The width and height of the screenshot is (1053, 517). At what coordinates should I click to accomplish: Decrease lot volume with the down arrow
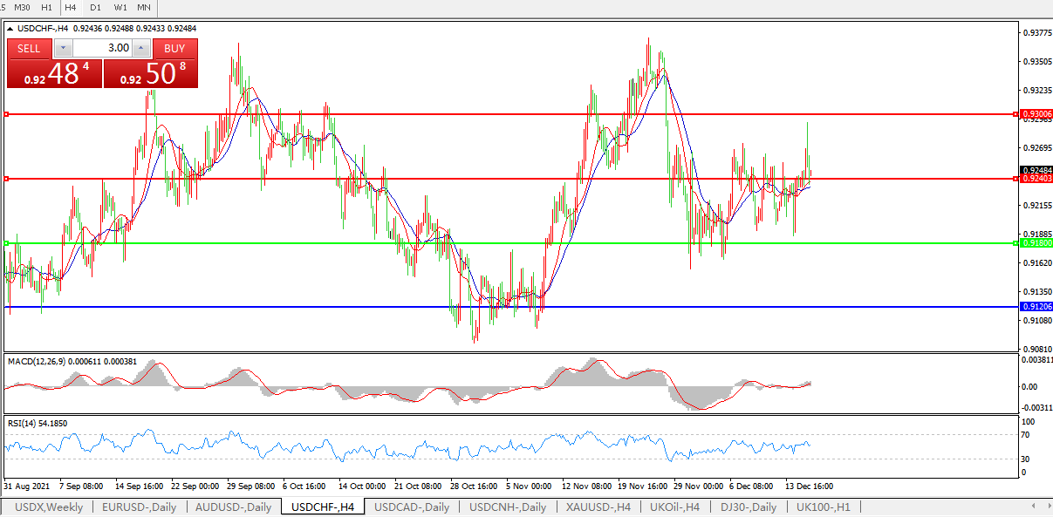64,48
